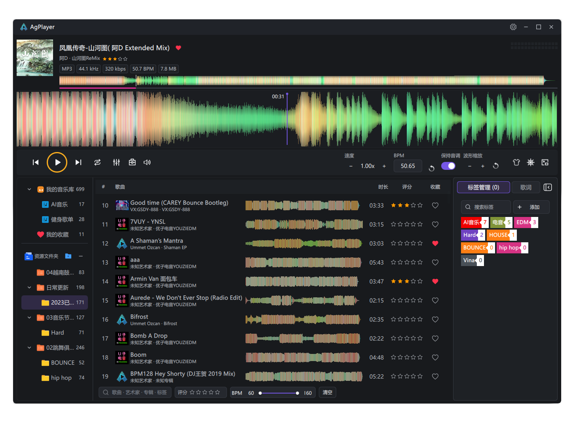Image resolution: width=581 pixels, height=424 pixels.
Task: Select the HOUSE tag
Action: [x=501, y=235]
